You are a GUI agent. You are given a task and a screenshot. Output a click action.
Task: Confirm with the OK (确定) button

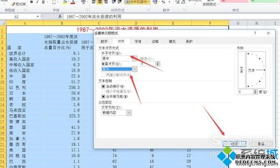coord(234,144)
